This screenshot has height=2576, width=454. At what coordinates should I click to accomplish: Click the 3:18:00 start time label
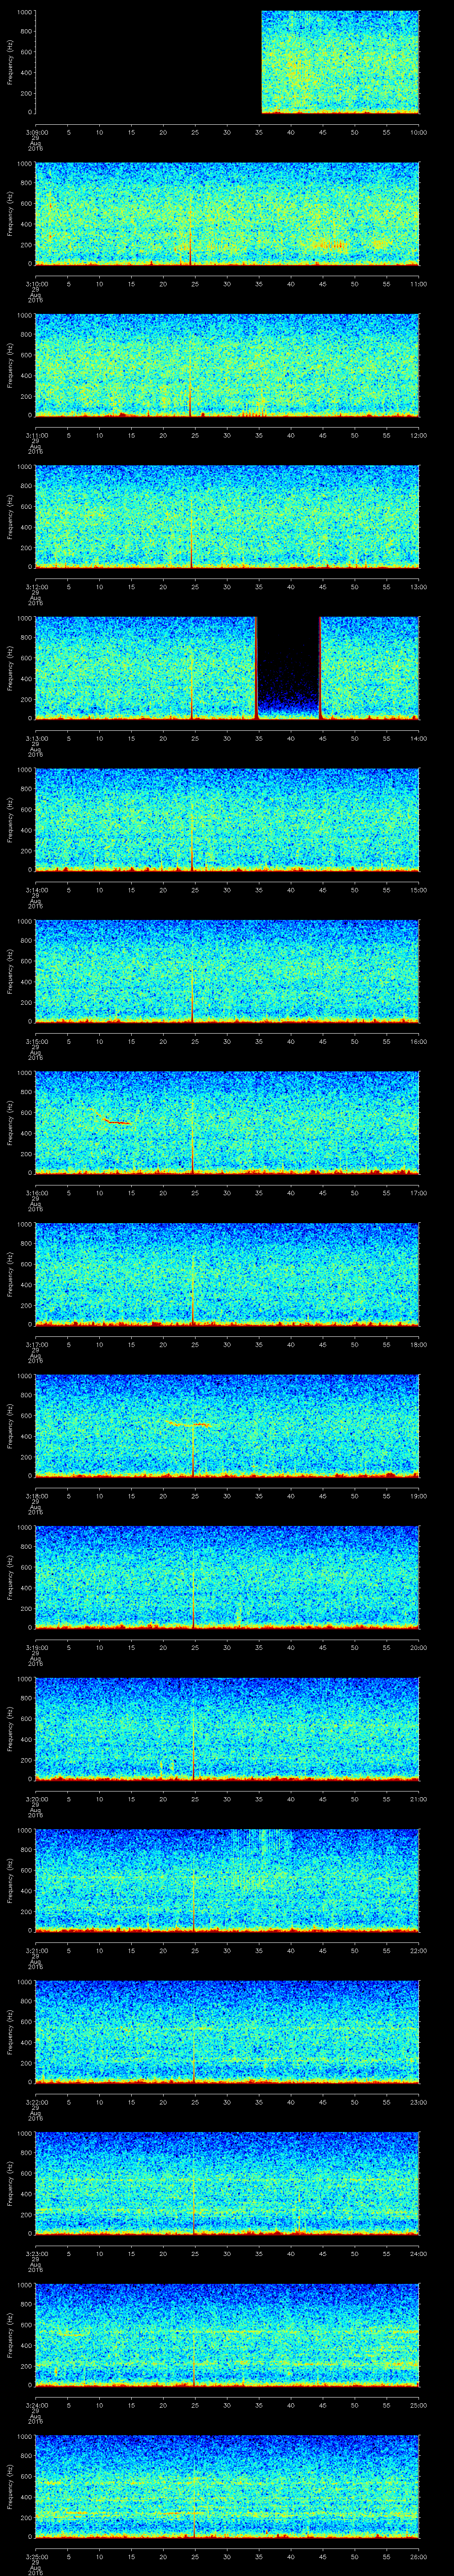click(x=36, y=1495)
